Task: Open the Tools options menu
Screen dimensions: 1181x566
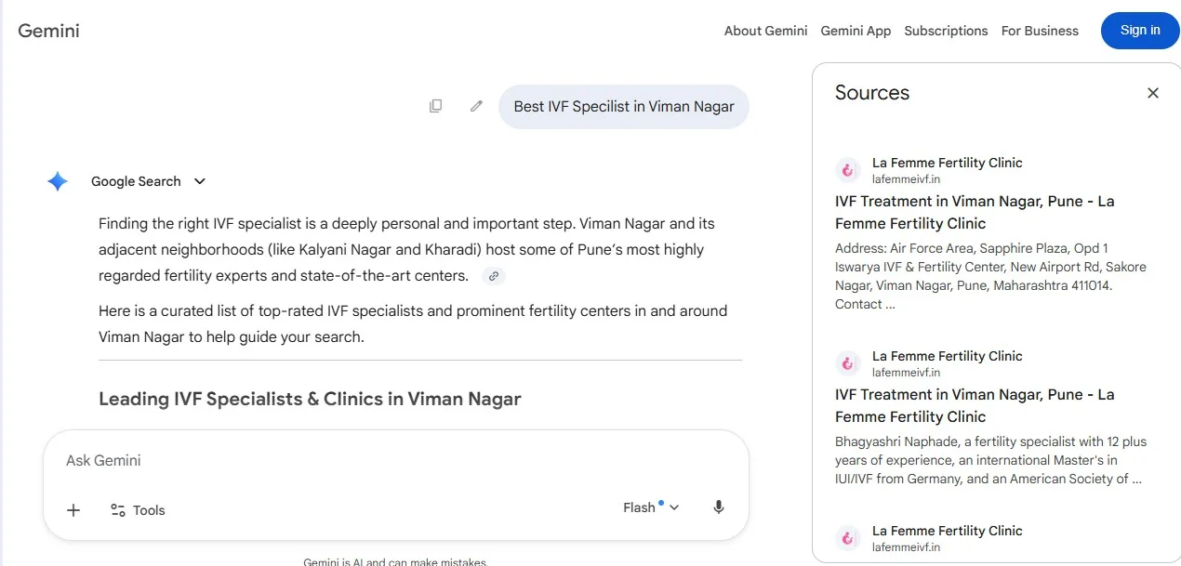Action: (138, 509)
